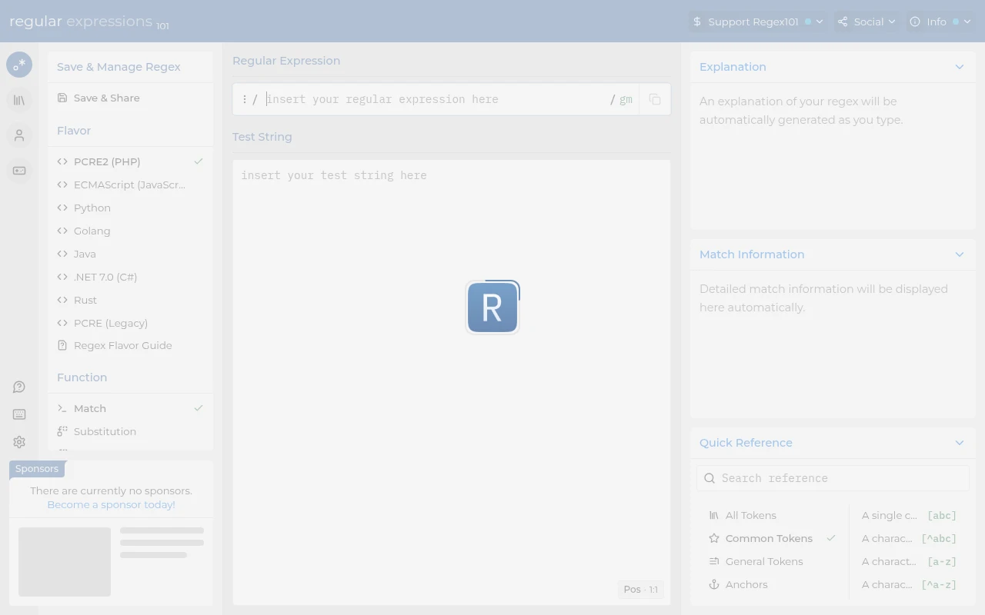Open the Social menu
The width and height of the screenshot is (985, 615).
pyautogui.click(x=866, y=22)
